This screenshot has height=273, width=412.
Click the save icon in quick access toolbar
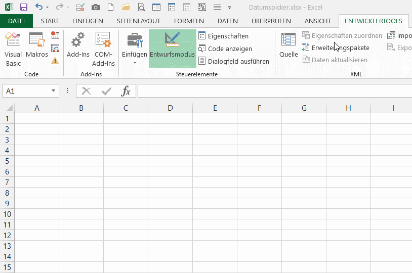[x=23, y=8]
